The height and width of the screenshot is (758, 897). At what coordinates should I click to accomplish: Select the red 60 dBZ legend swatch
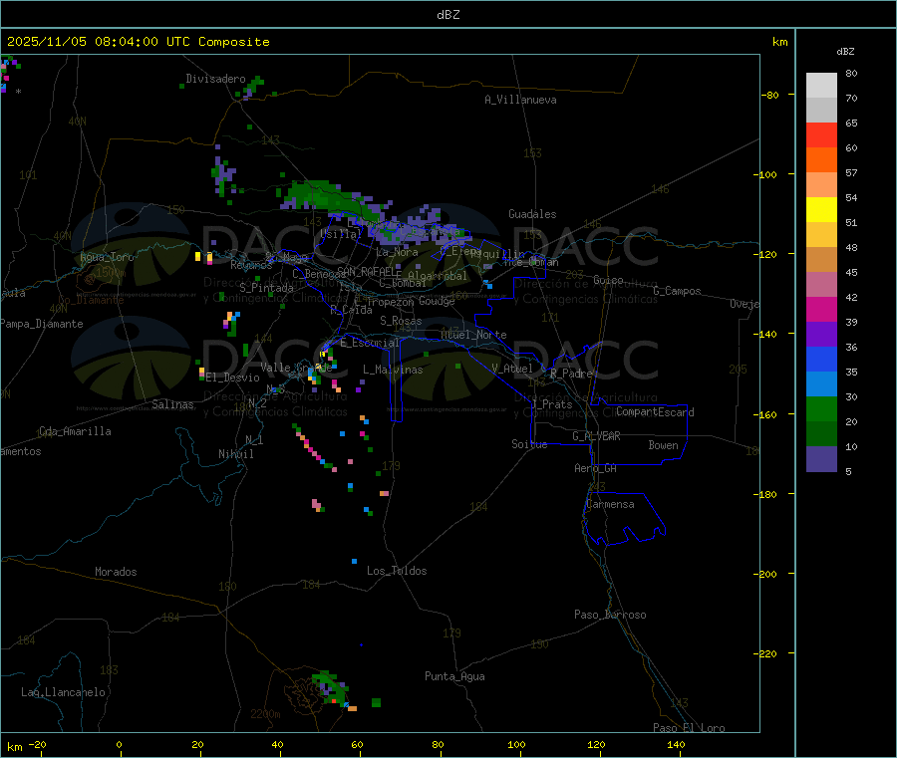(821, 134)
